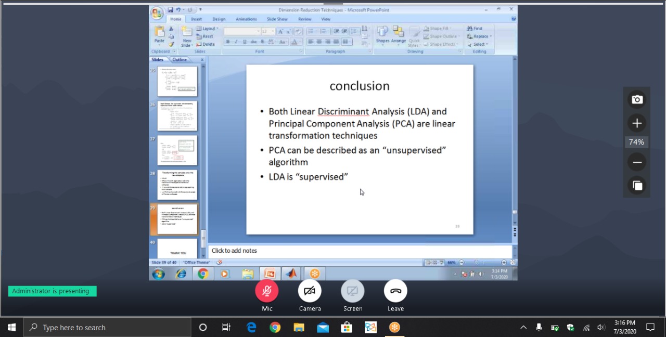The image size is (666, 337).
Task: Select the THANK YOU slide thumbnail
Action: point(177,249)
